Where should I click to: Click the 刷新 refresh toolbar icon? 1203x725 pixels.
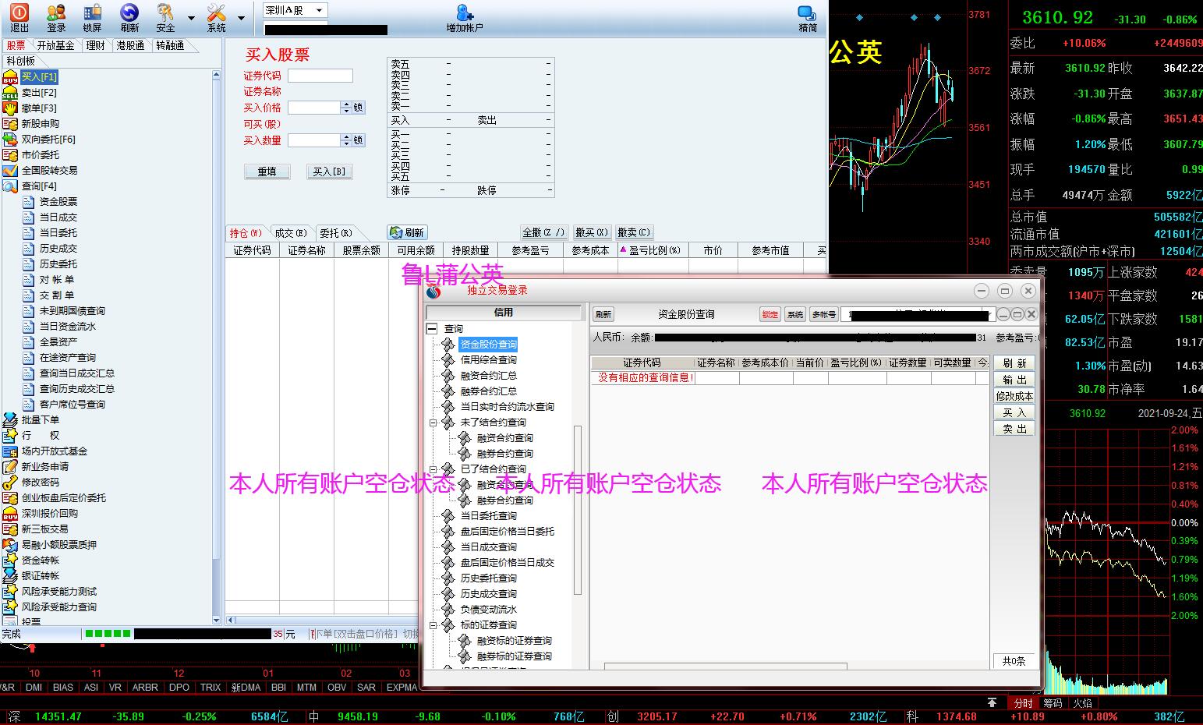pos(129,12)
